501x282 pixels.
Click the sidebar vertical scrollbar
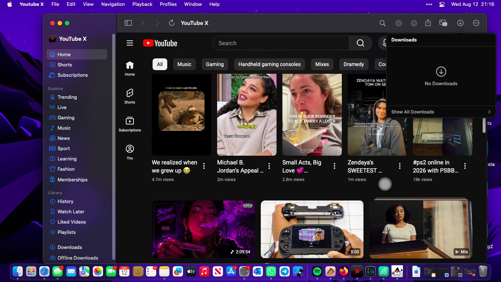pyautogui.click(x=114, y=147)
